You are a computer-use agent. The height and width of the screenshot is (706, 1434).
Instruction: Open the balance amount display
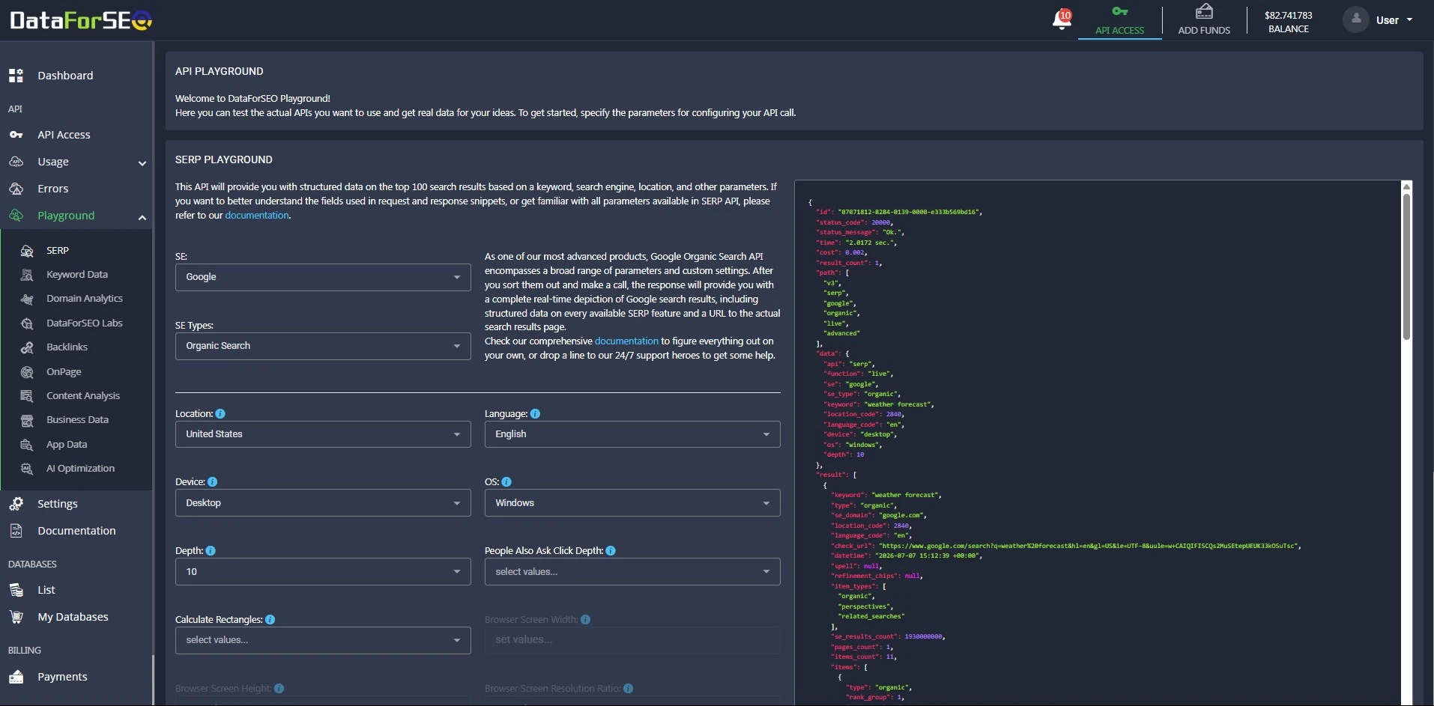coord(1288,22)
